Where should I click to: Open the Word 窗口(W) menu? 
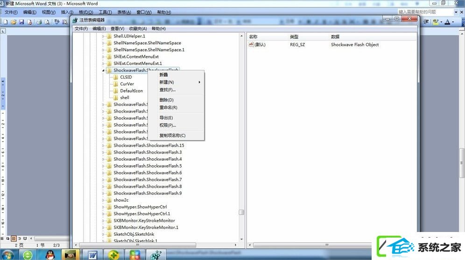pos(144,12)
